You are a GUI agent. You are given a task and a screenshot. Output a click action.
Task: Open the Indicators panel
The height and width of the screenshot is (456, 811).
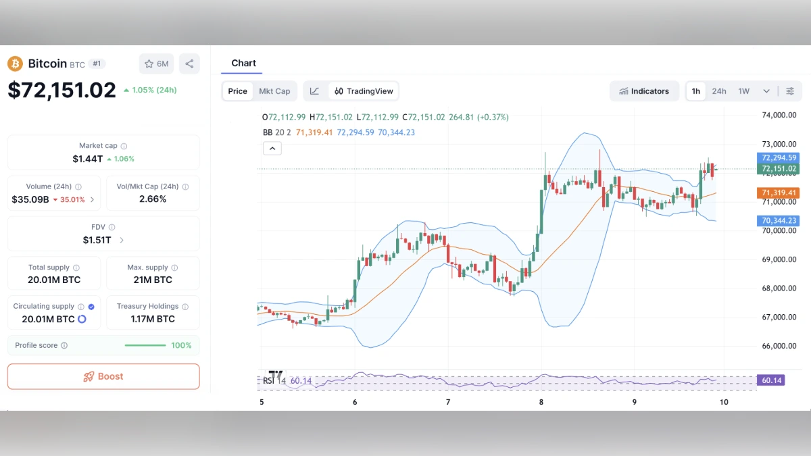click(x=644, y=91)
